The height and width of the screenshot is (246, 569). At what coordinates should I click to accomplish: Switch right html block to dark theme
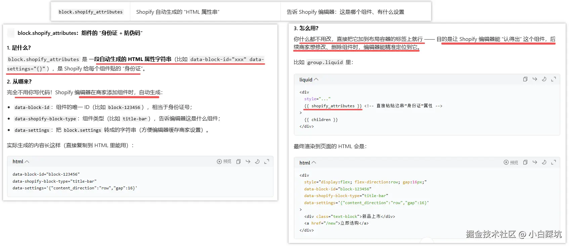544,162
